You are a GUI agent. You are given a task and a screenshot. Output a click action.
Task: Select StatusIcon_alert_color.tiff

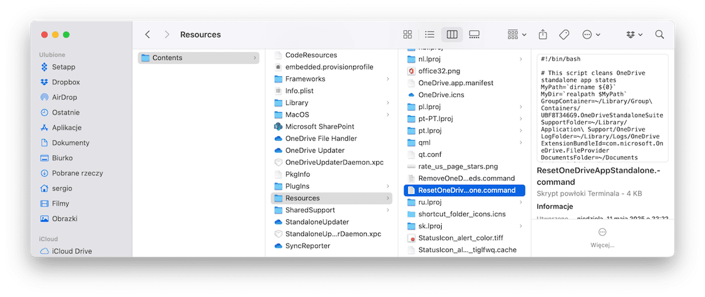pyautogui.click(x=460, y=238)
